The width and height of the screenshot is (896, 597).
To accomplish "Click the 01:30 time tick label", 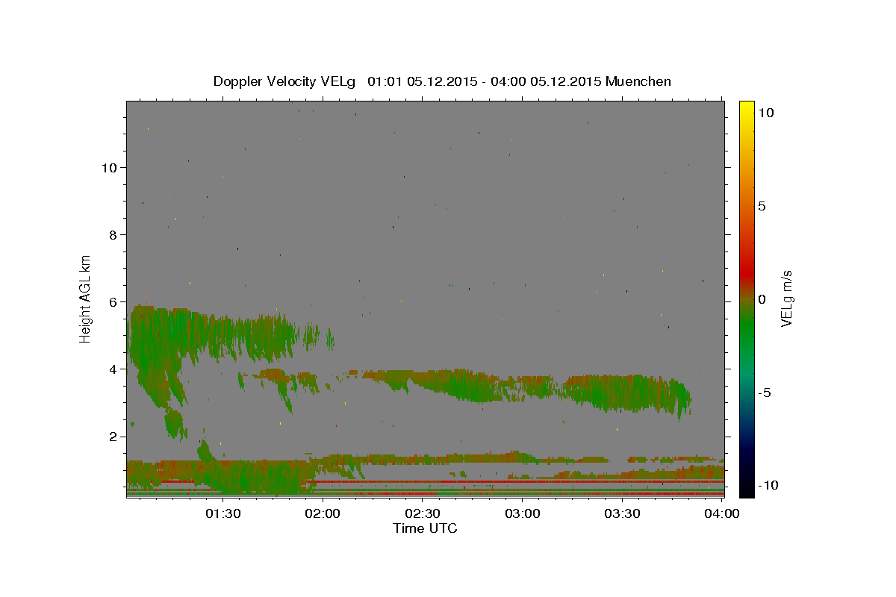I will coord(223,513).
